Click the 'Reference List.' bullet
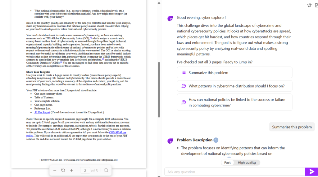 42,109
